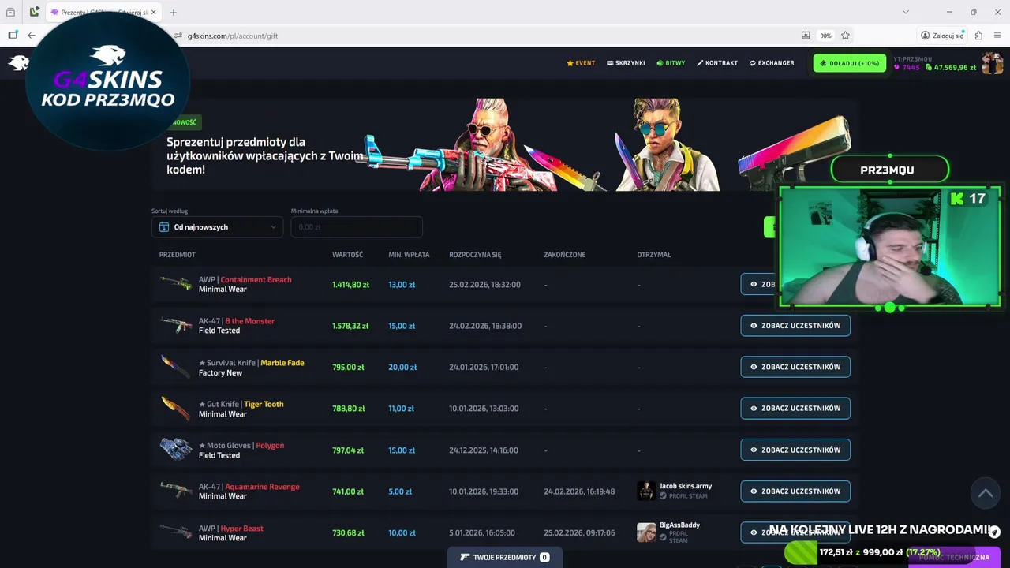The image size is (1010, 568).
Task: Close the Prezenty | G4Skins tab
Action: [154, 12]
